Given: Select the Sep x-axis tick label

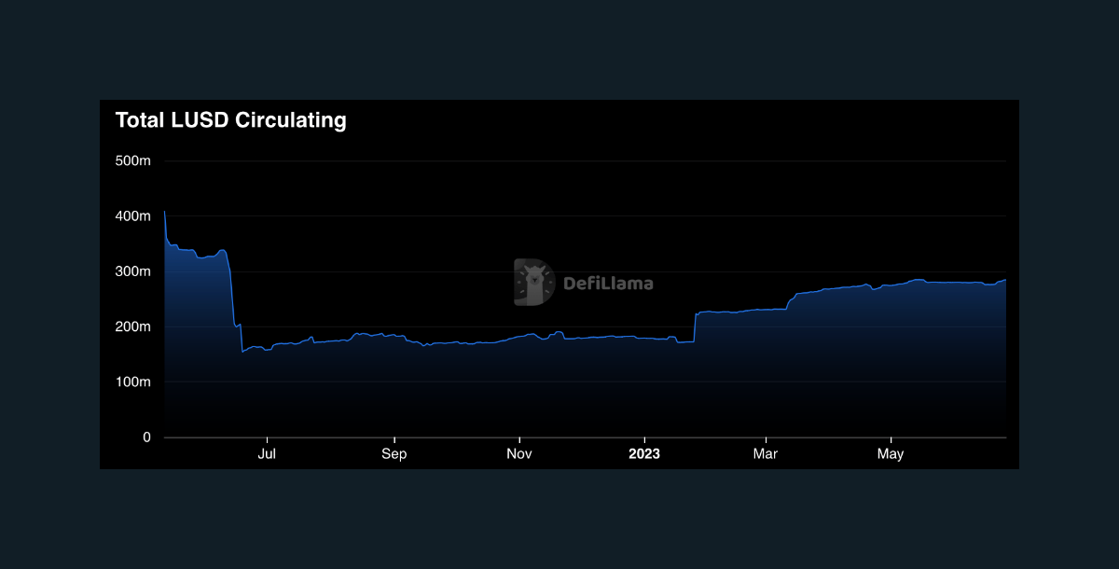Looking at the screenshot, I should (394, 454).
